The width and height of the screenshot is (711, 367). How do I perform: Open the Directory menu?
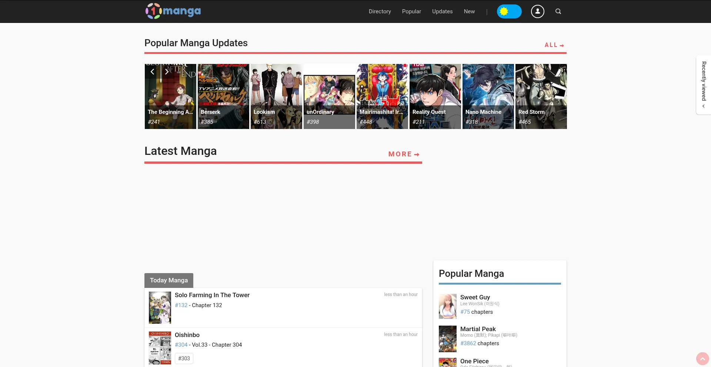(x=380, y=11)
